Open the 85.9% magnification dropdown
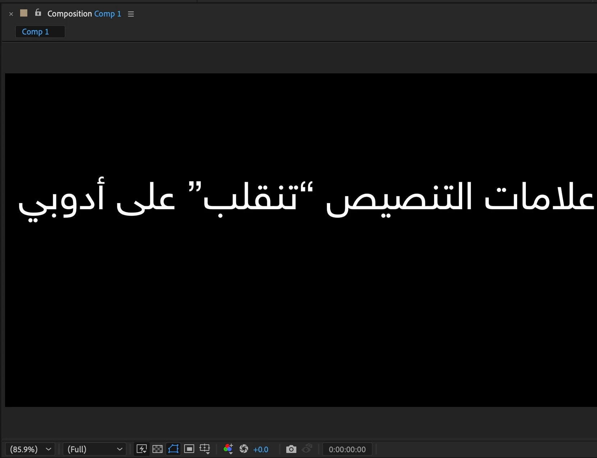Image resolution: width=597 pixels, height=458 pixels. [30, 449]
